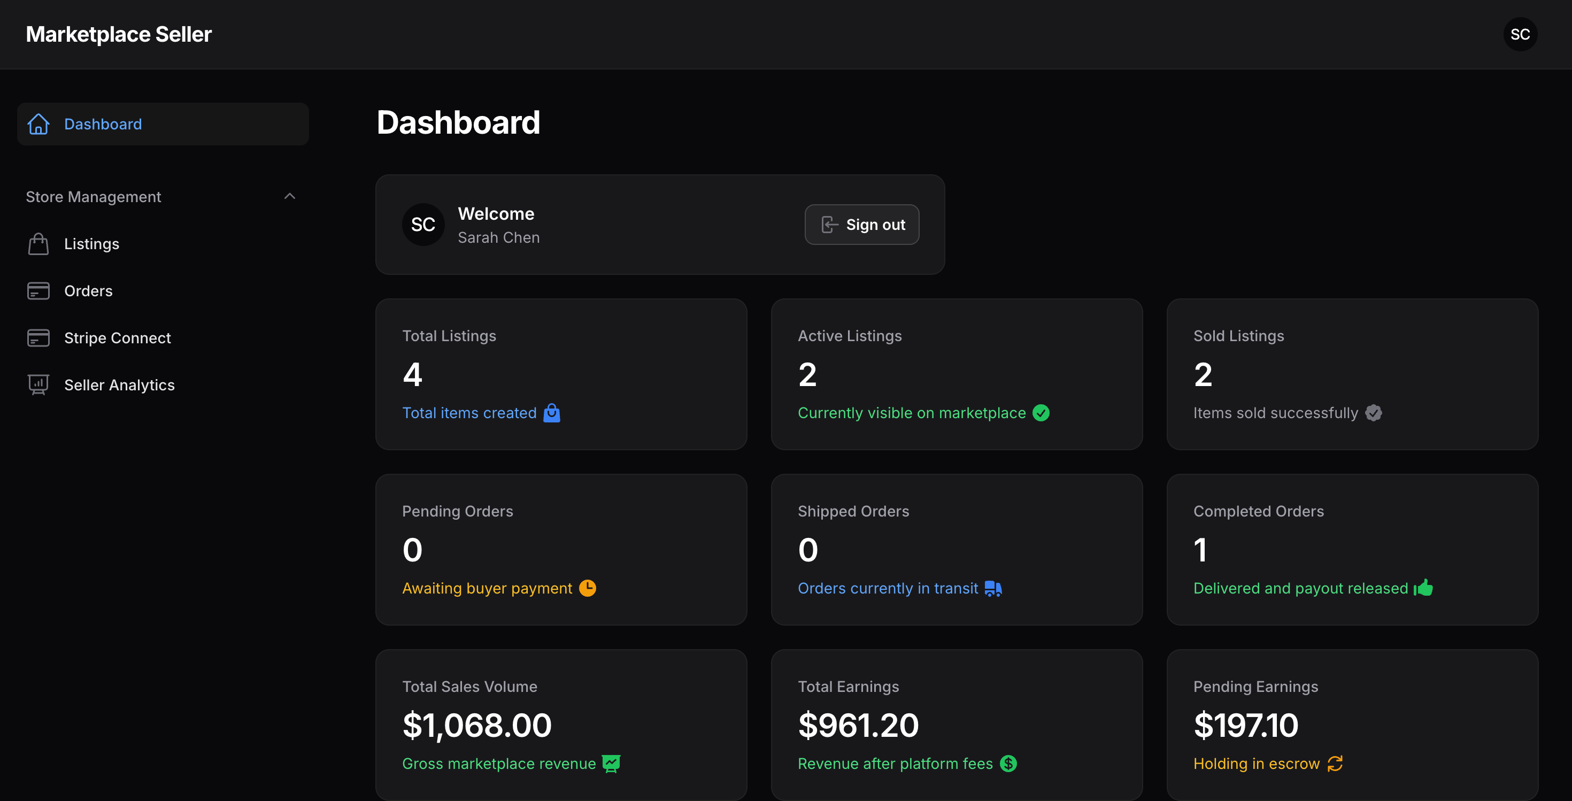1572x801 pixels.
Task: Click 'Delivered and payout released' text
Action: pyautogui.click(x=1300, y=588)
